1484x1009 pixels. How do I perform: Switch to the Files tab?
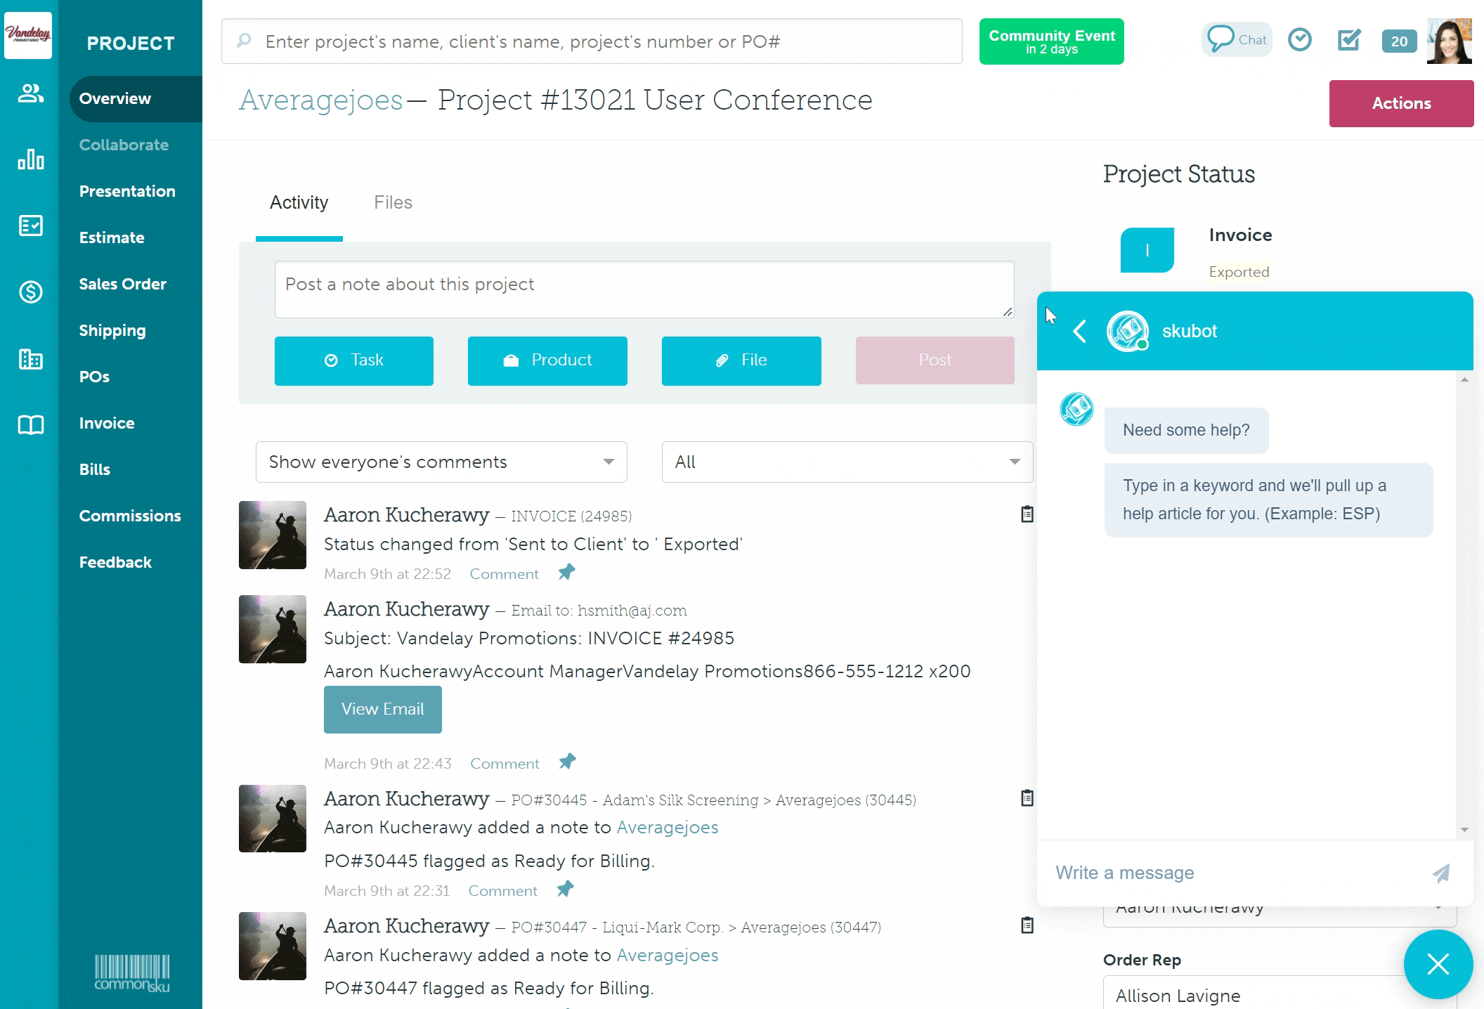tap(393, 203)
